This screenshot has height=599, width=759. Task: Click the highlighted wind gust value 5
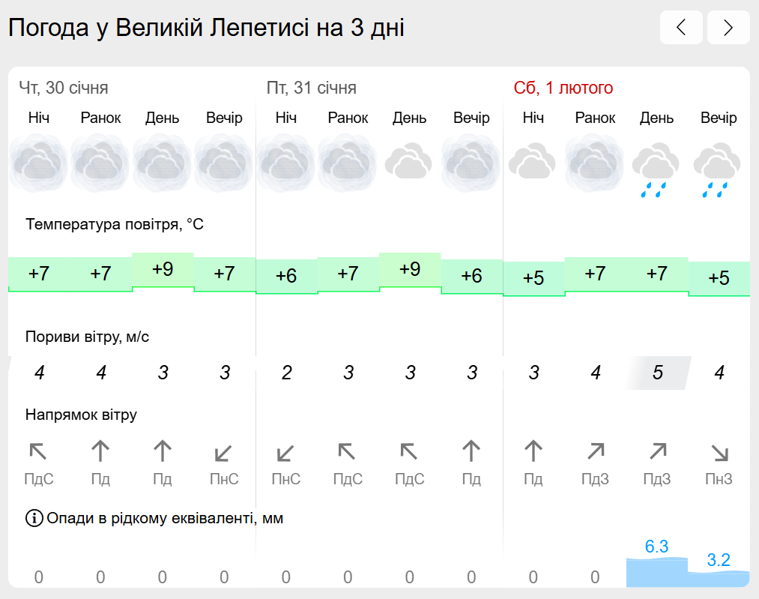click(x=657, y=373)
